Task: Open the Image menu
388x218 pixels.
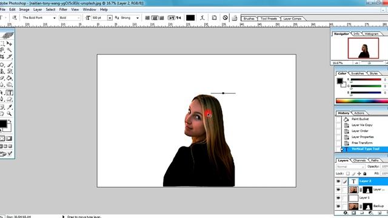Action: tap(24, 10)
